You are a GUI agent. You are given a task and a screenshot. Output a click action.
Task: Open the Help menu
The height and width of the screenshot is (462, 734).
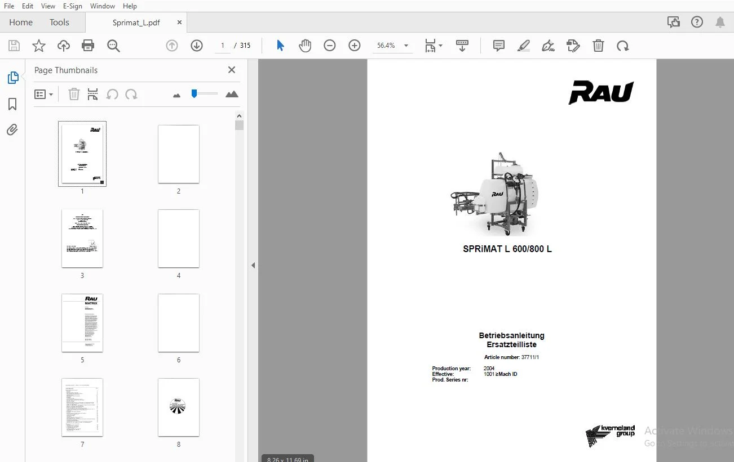pos(130,6)
